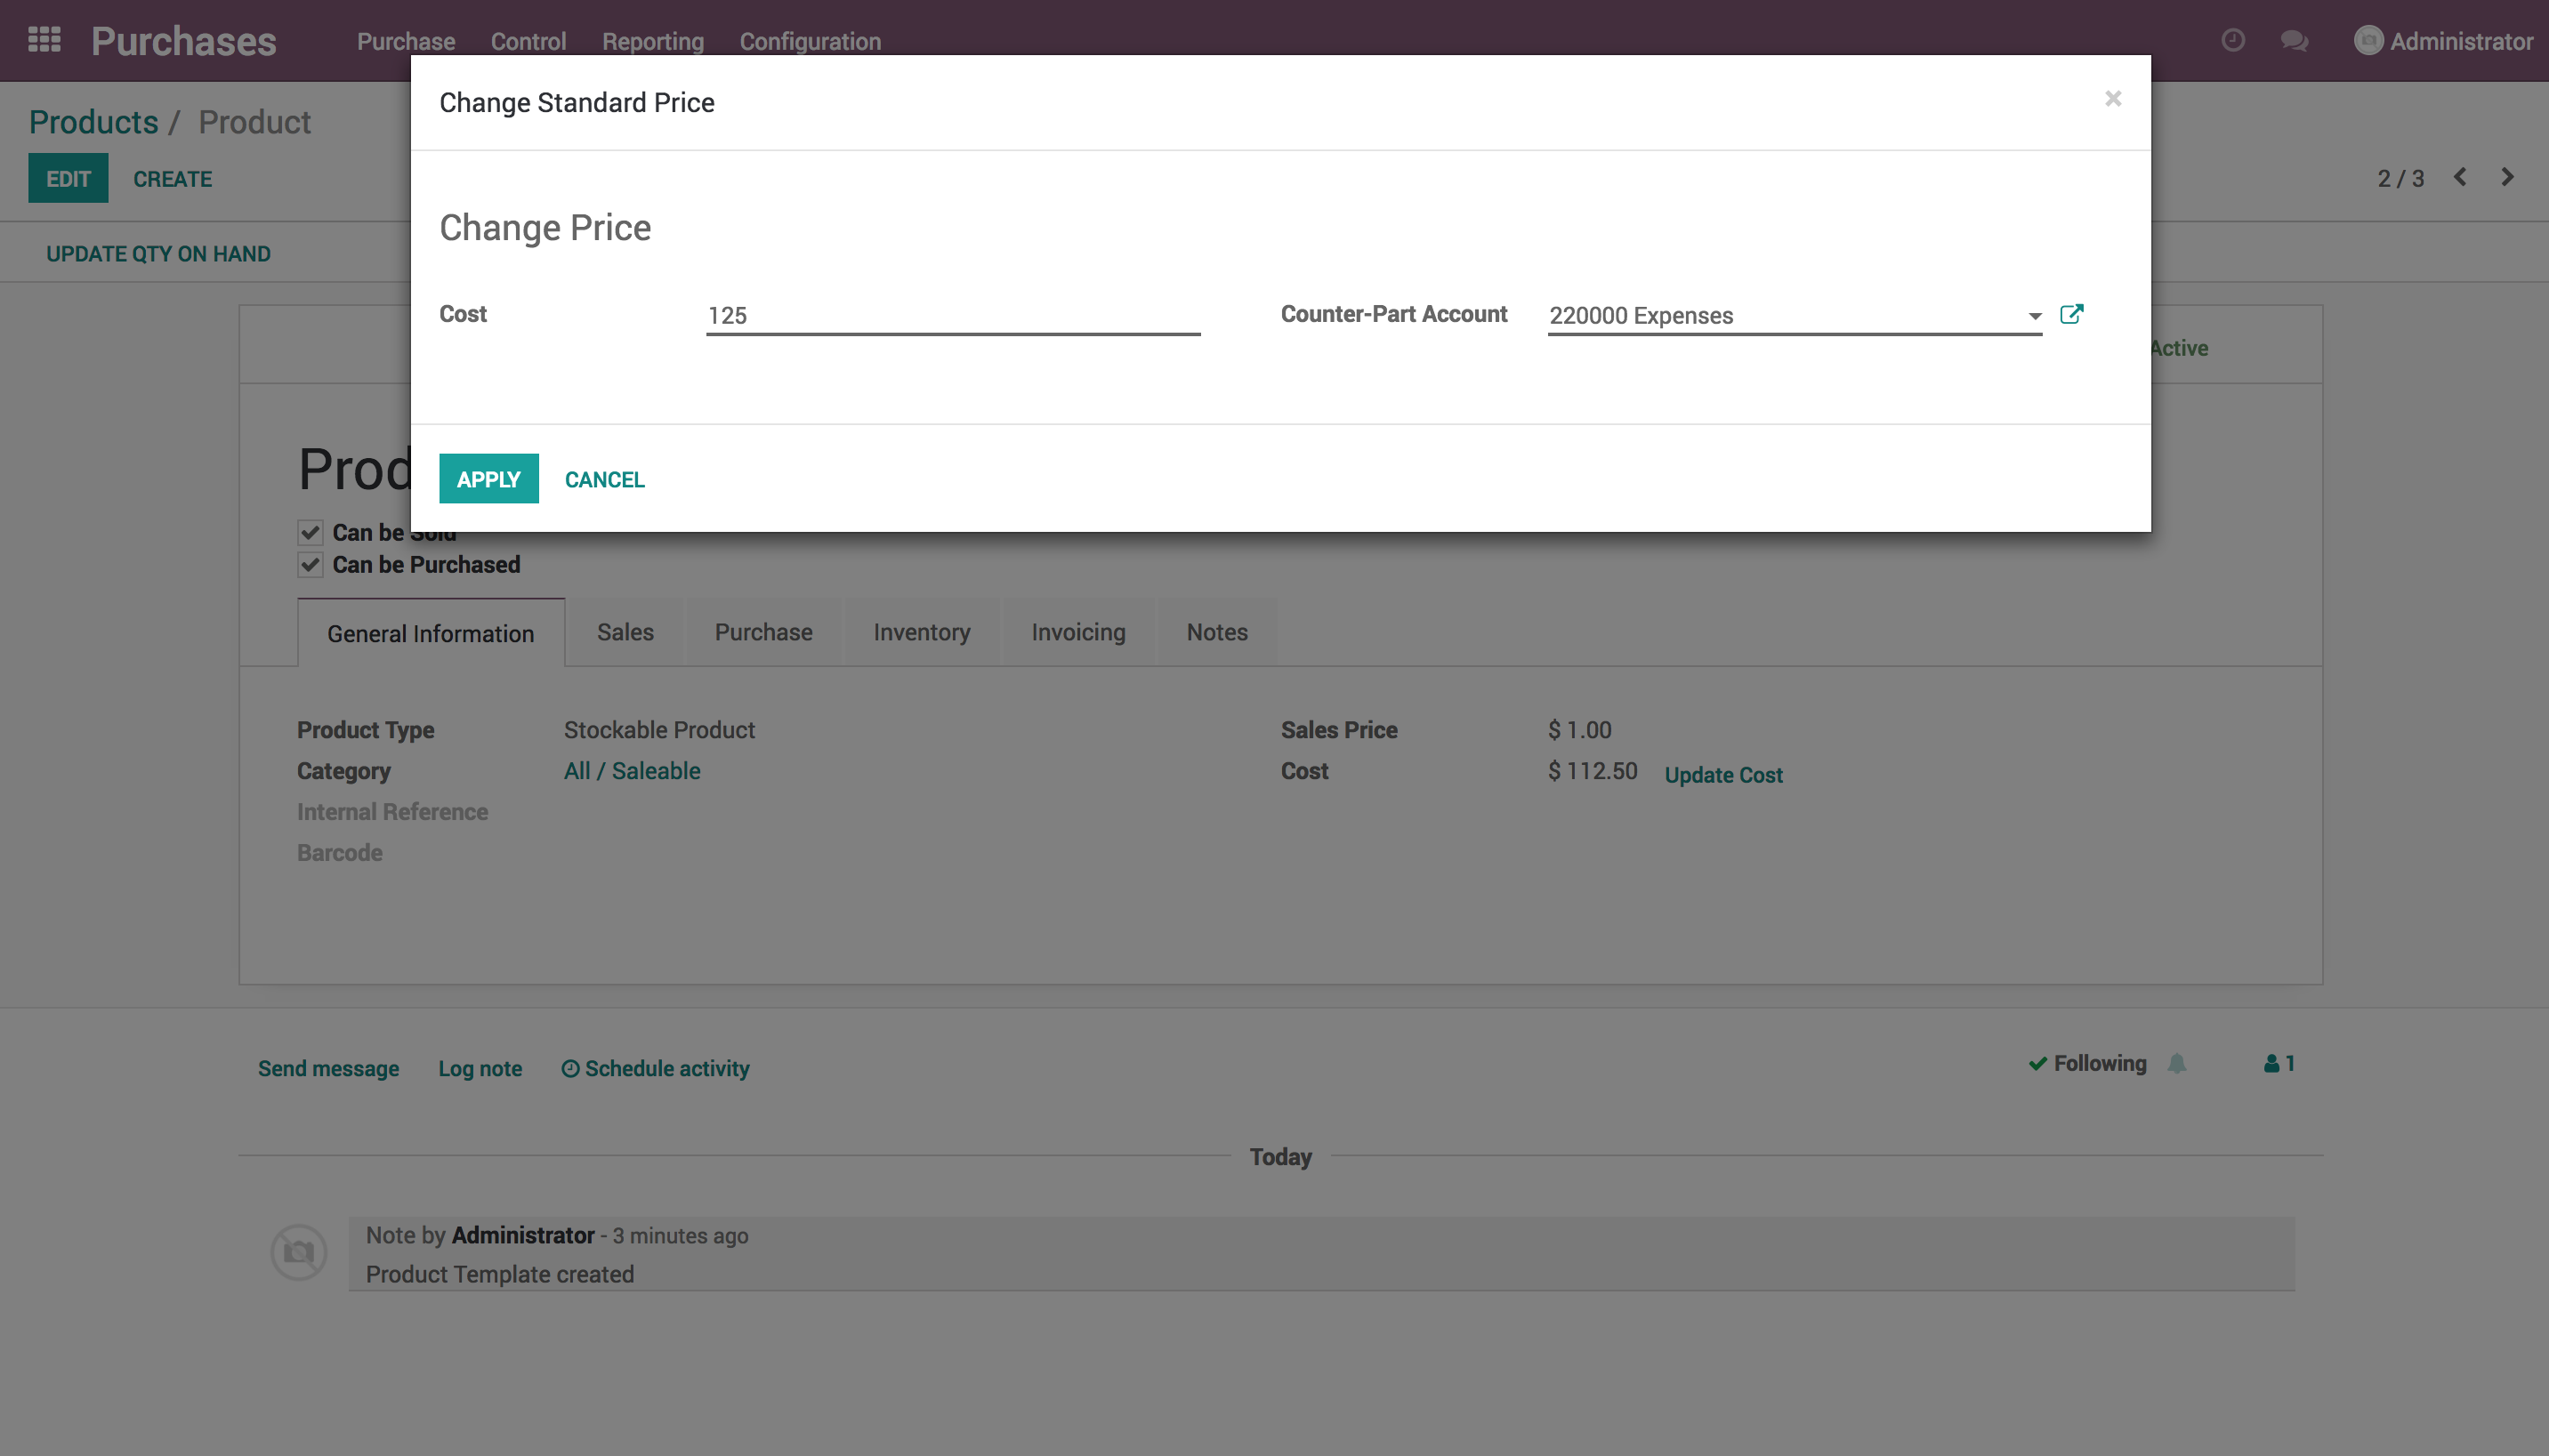Go to previous record arrow
This screenshot has height=1456, width=2549.
click(x=2460, y=177)
